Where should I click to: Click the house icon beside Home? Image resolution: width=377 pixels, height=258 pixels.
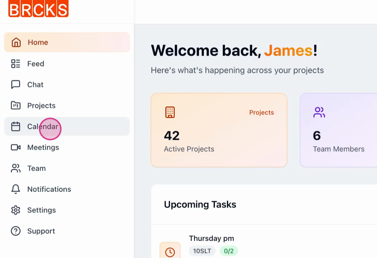coord(16,42)
